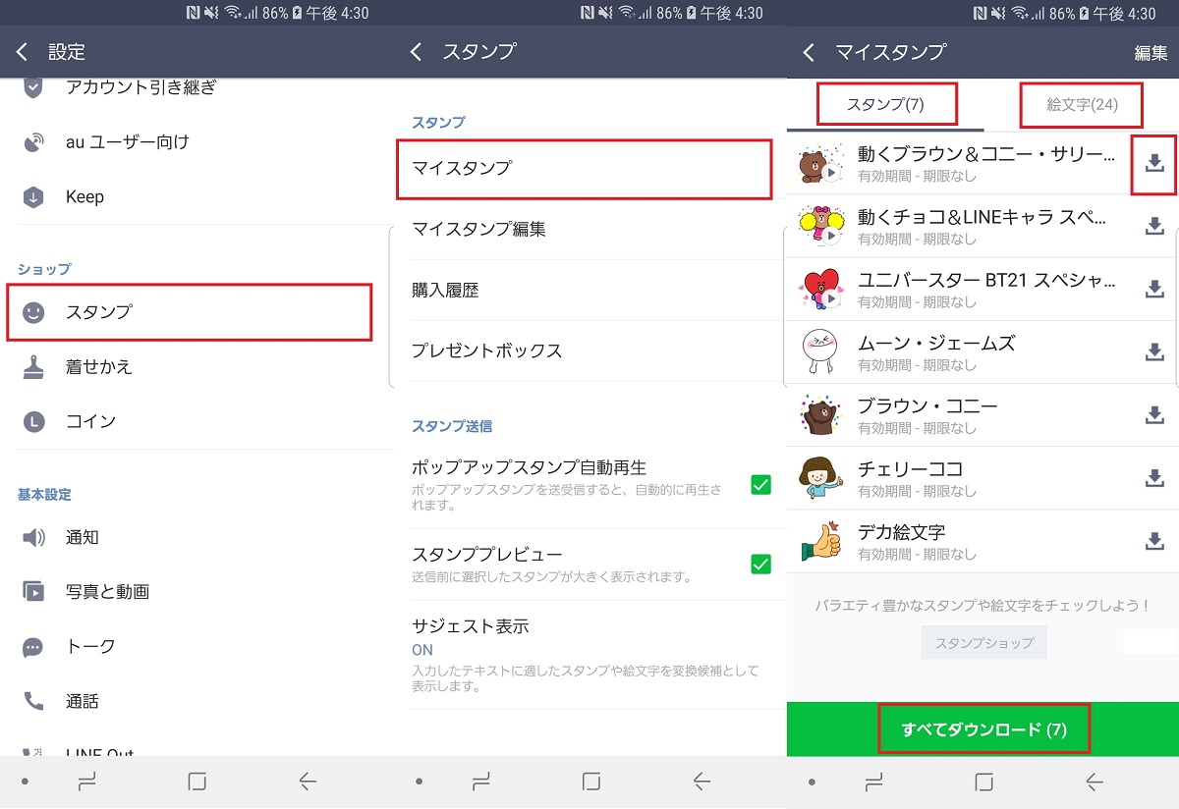Open the 着せかえ themes brush icon
1179x809 pixels.
[x=33, y=367]
